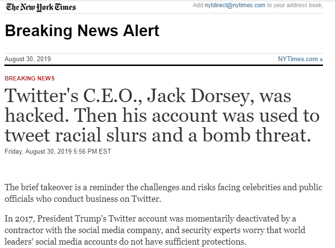Open the nytdirect@nytimes.com email link
Image resolution: width=335 pixels, height=248 pixels.
(235, 5)
